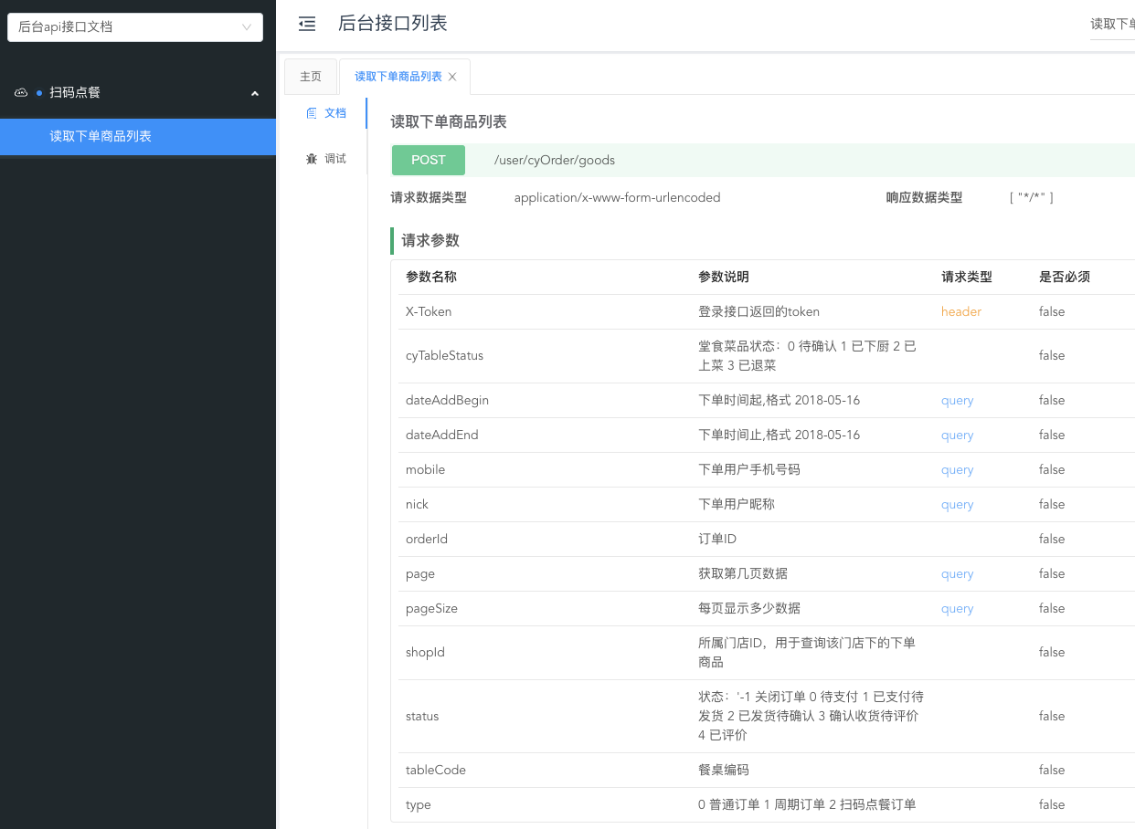The height and width of the screenshot is (829, 1135).
Task: Click the nick parameter name
Action: click(417, 505)
